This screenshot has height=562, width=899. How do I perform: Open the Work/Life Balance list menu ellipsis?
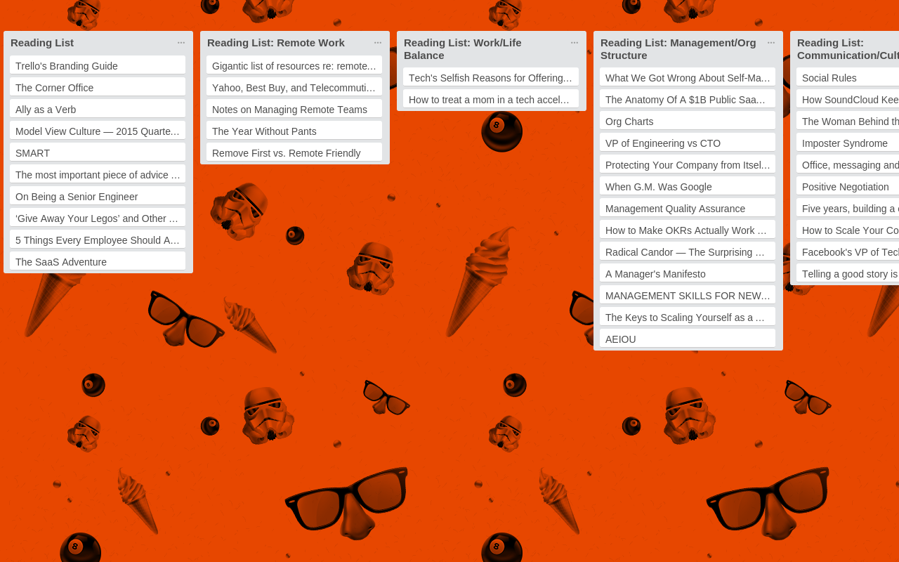575,43
